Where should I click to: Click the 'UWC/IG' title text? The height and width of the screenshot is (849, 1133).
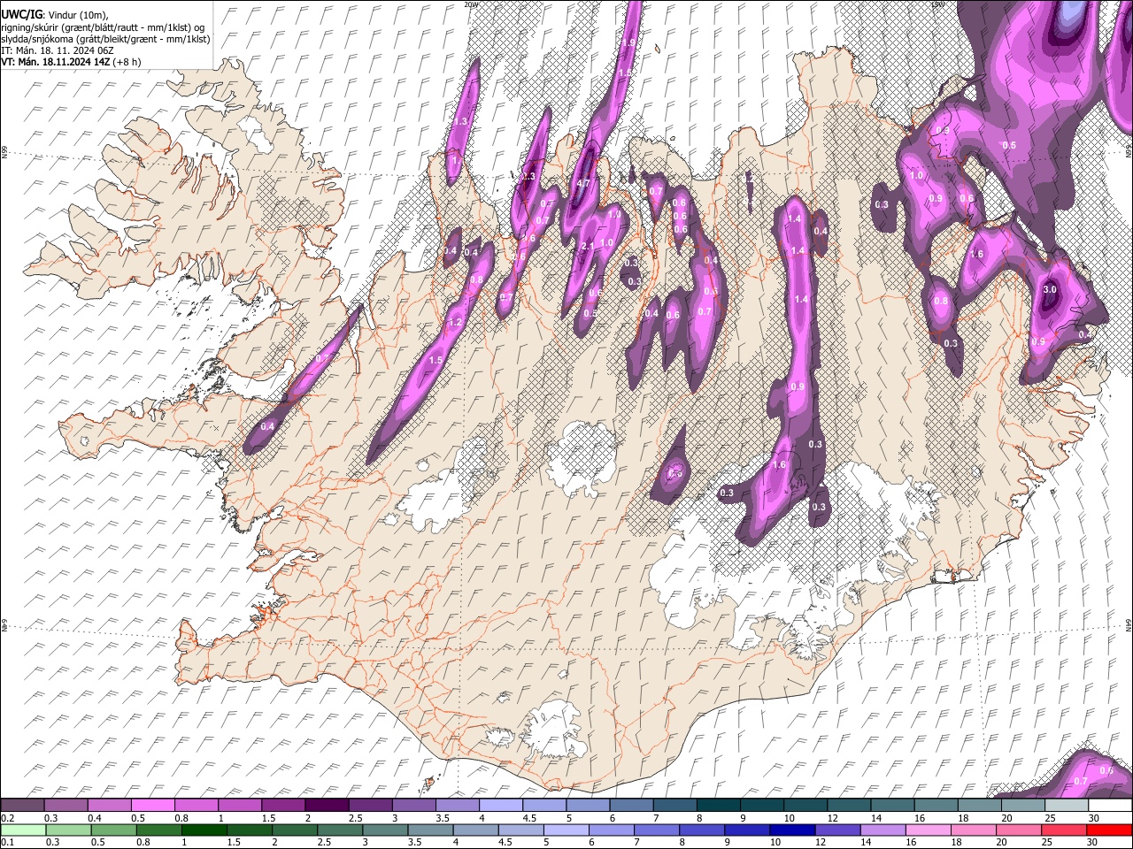tap(20, 14)
